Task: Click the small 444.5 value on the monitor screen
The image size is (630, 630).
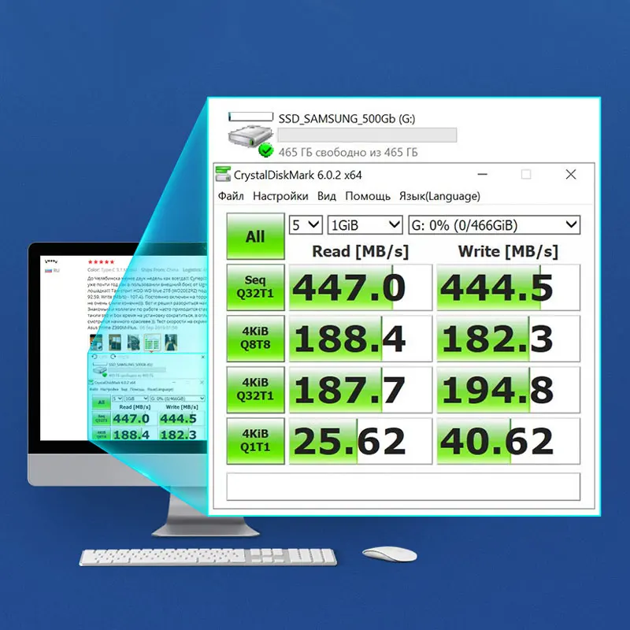Action: (x=179, y=419)
